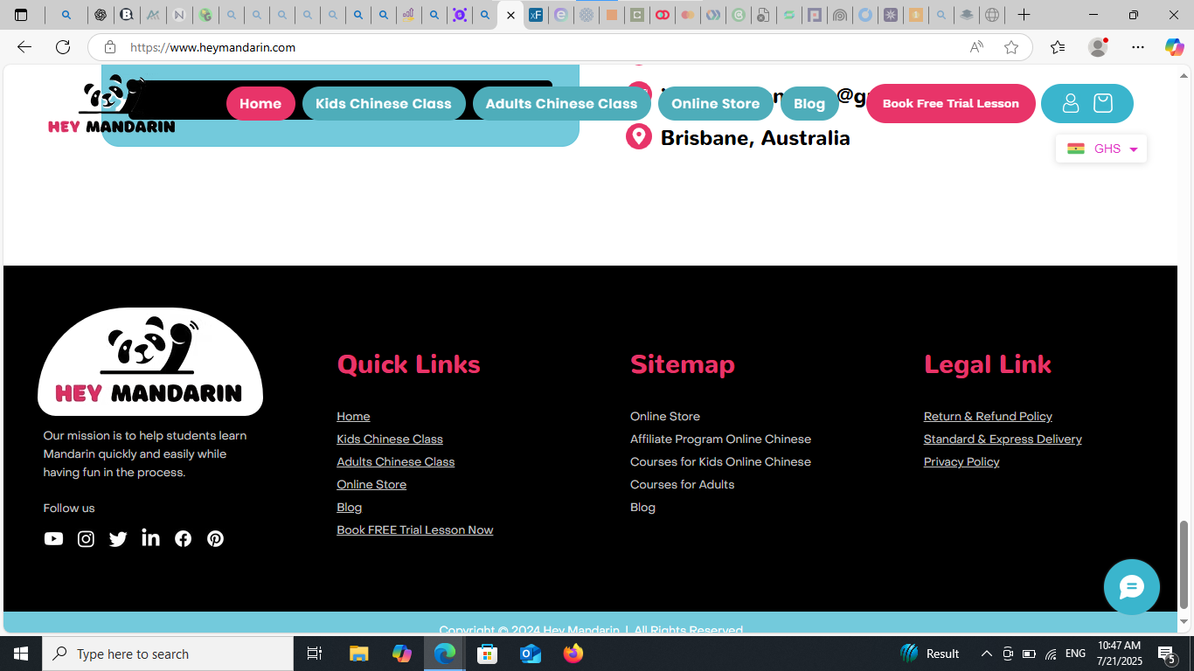Close the current heymandarin tab
1194x671 pixels.
tap(510, 15)
